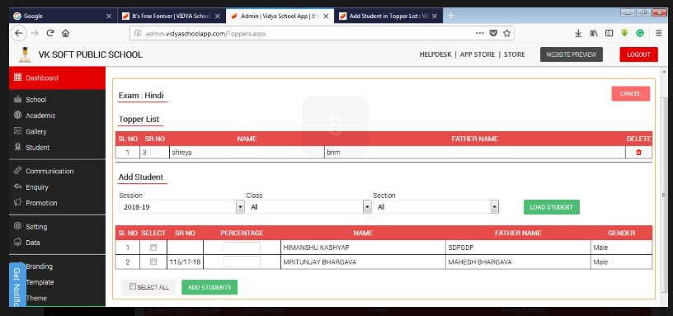This screenshot has width=673, height=316.
Task: Go to browser home icon
Action: click(x=65, y=33)
